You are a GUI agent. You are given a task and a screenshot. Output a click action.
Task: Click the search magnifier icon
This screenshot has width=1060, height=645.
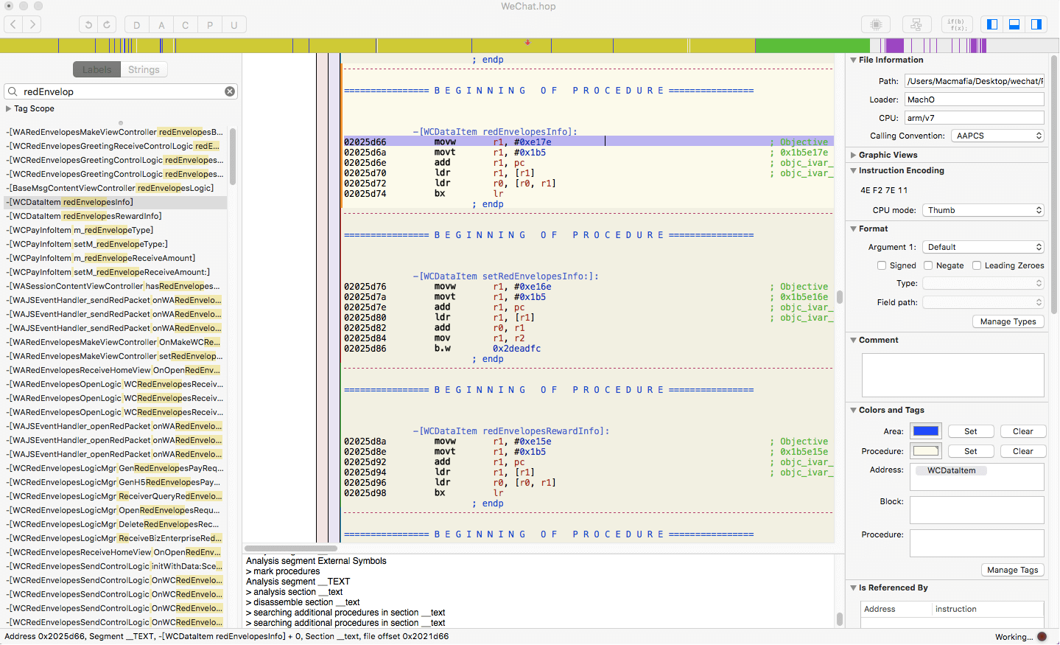(x=13, y=91)
